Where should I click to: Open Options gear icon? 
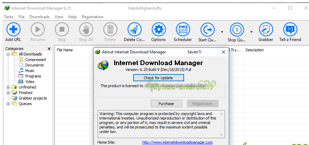(158, 29)
